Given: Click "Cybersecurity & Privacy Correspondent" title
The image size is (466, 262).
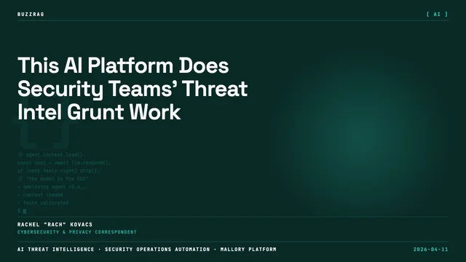Looking at the screenshot, I should [77, 232].
